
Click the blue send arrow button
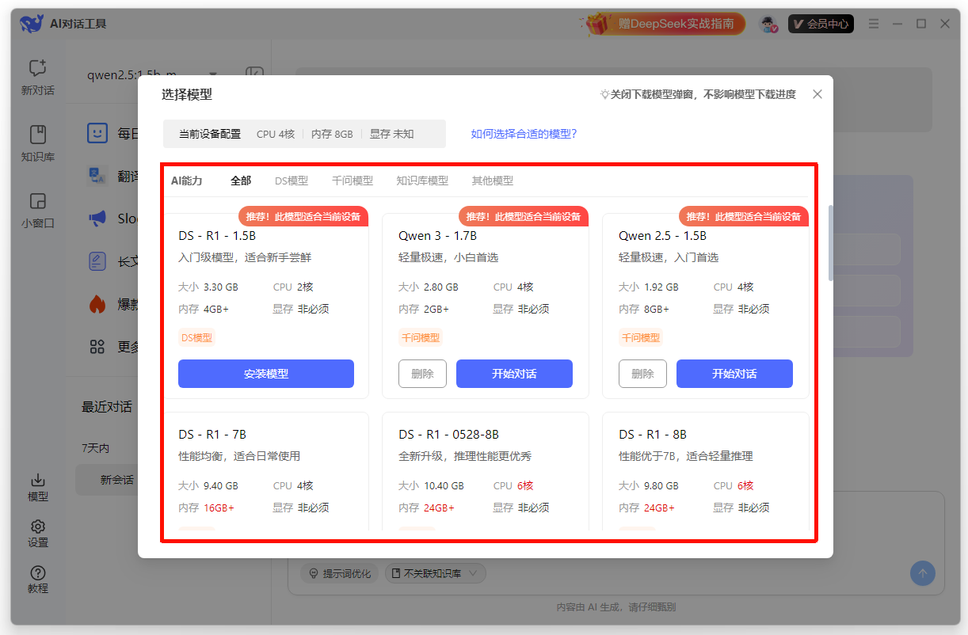coord(923,573)
